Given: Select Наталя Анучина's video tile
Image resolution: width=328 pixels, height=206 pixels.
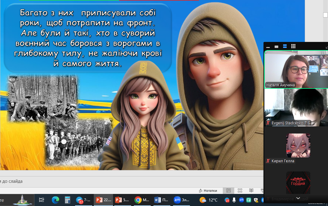Looking at the screenshot, I should click(296, 69).
